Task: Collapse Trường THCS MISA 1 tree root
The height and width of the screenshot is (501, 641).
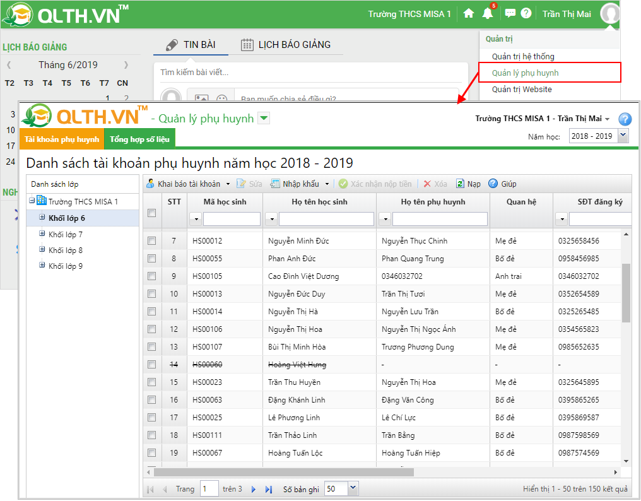Action: pos(32,201)
